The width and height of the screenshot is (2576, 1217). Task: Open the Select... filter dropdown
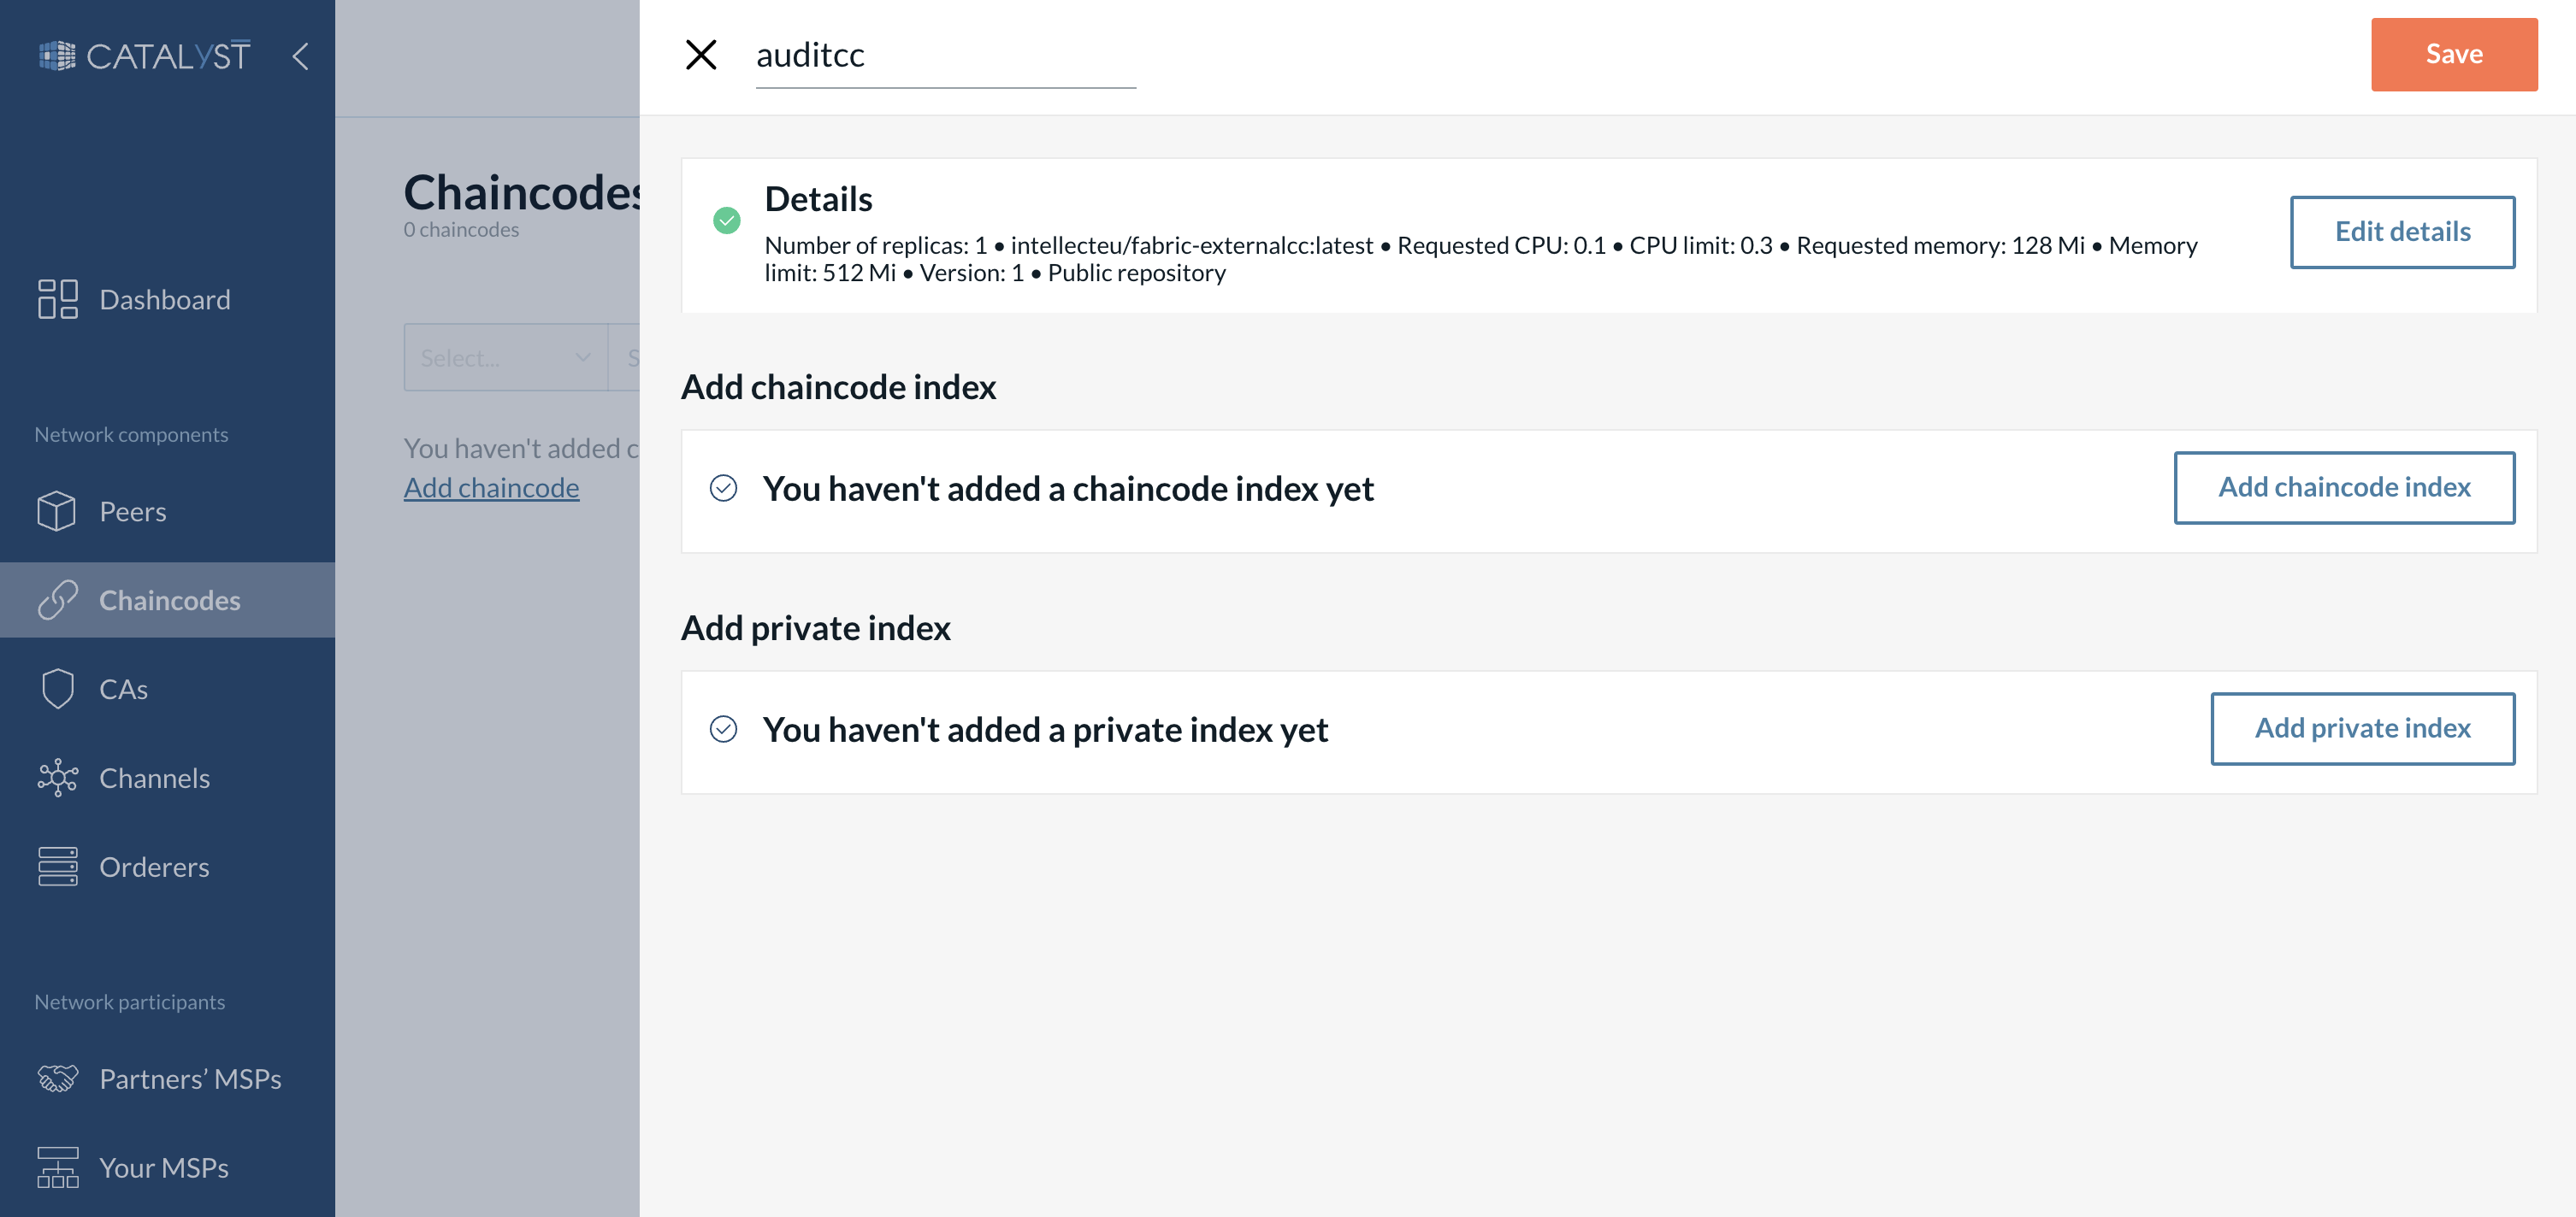(505, 356)
